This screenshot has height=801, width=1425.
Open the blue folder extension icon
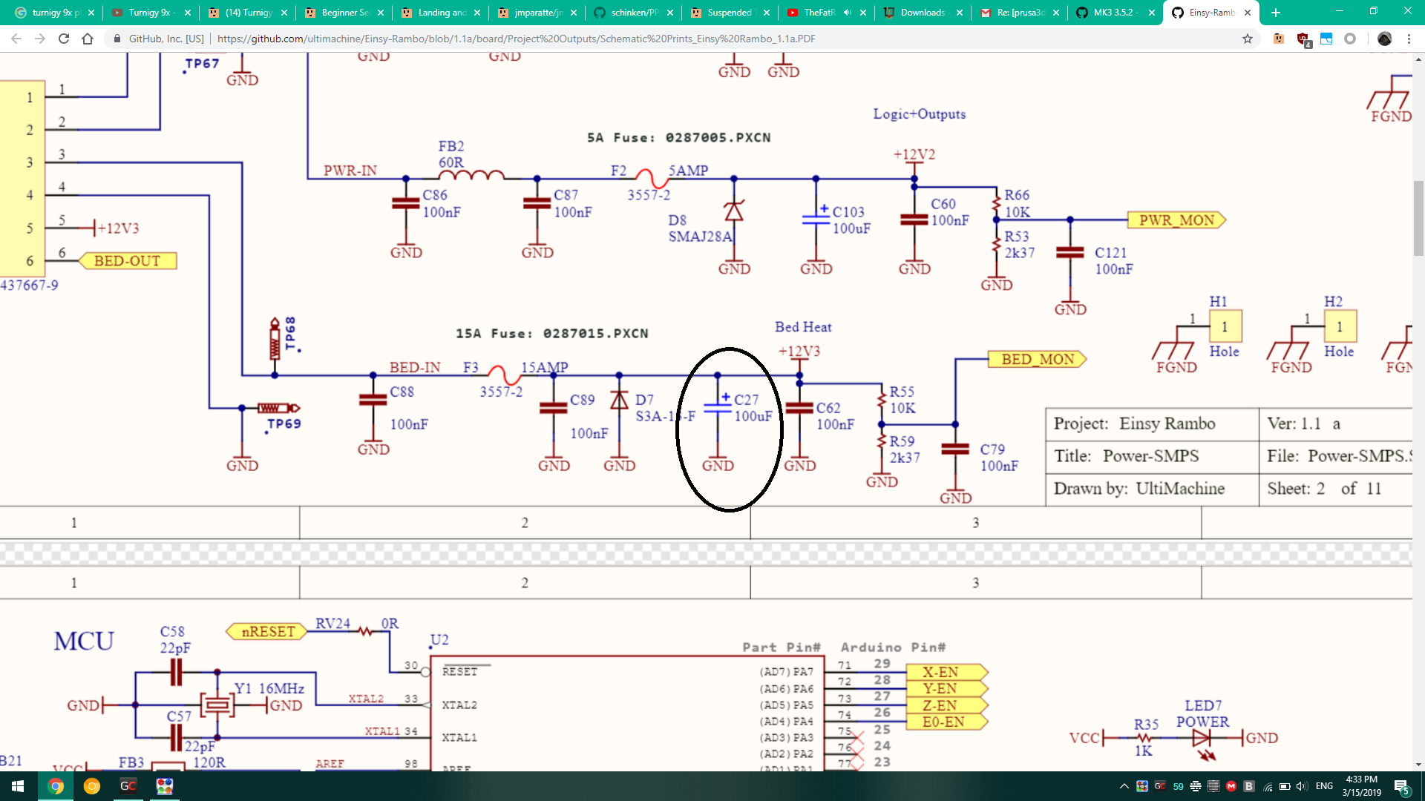coord(1326,39)
